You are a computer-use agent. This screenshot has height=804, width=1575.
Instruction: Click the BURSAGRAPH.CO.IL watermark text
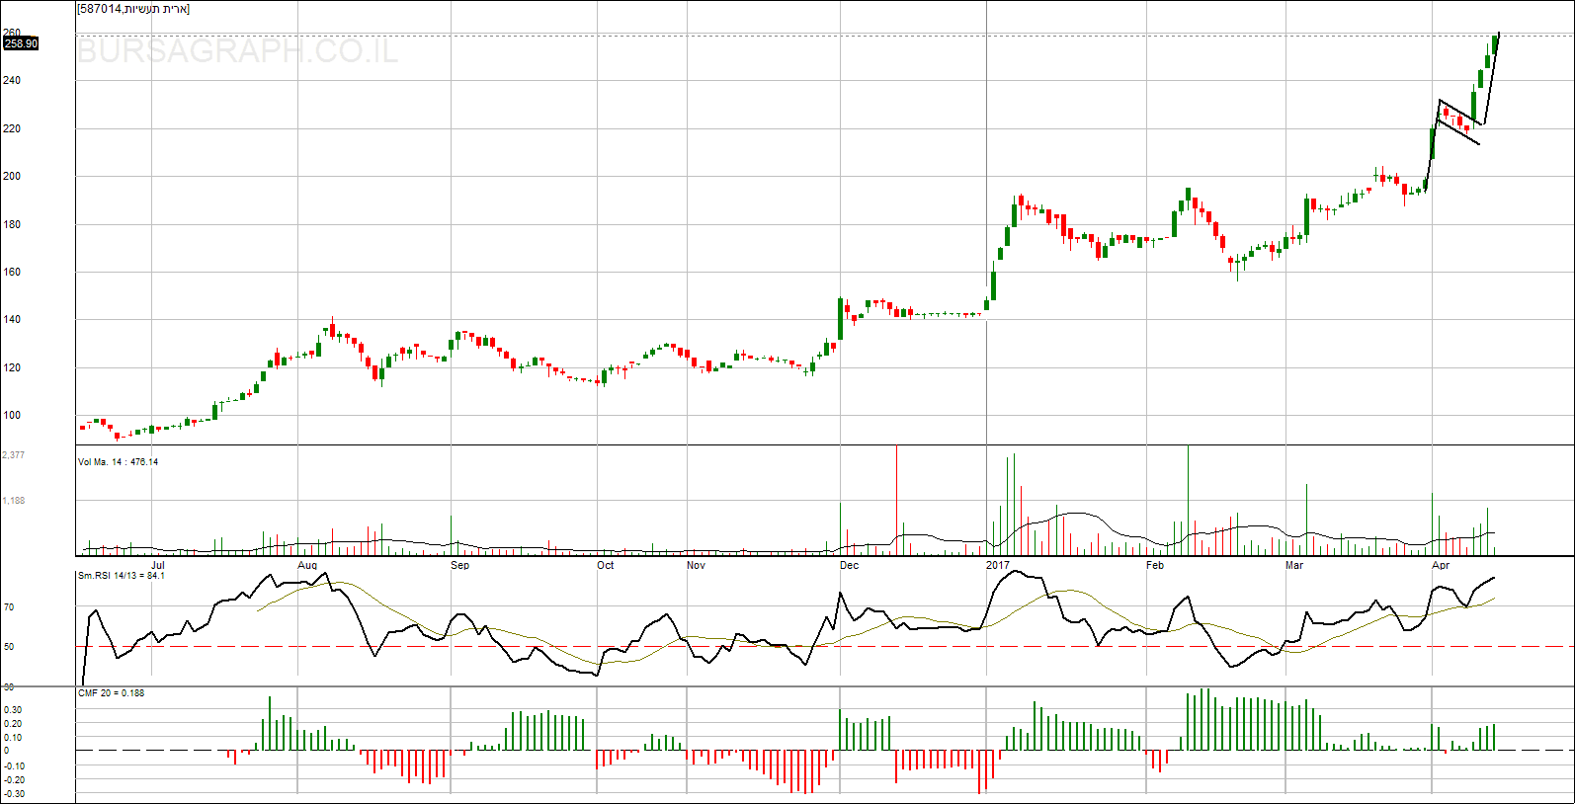(x=237, y=51)
